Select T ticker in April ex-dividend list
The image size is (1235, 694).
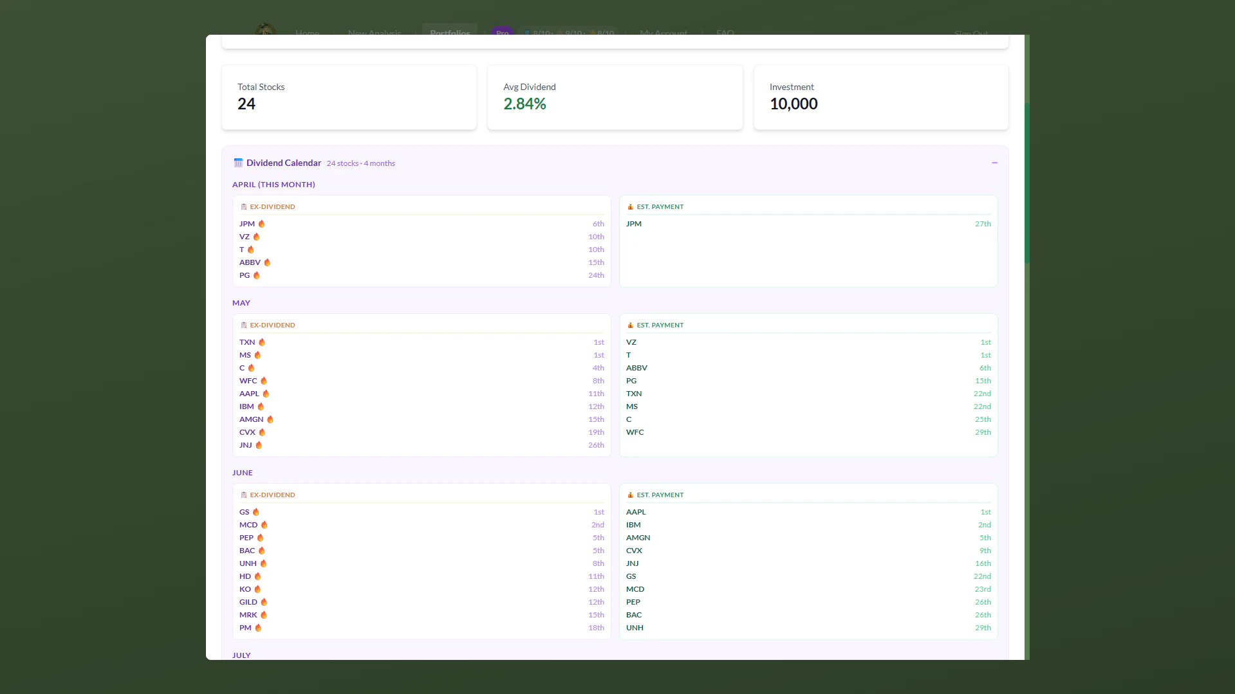click(x=242, y=250)
